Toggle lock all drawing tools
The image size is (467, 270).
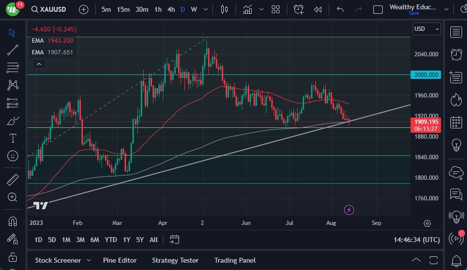coord(13,257)
